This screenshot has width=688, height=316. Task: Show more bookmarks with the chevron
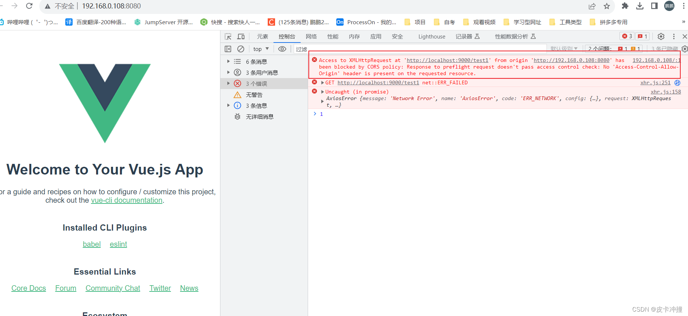683,22
